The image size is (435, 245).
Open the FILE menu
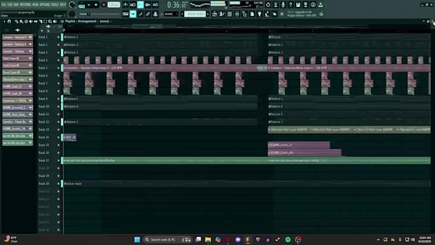tap(4, 4)
